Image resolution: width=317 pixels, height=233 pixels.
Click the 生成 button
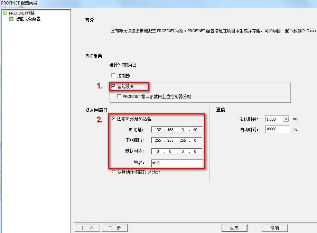pyautogui.click(x=234, y=227)
